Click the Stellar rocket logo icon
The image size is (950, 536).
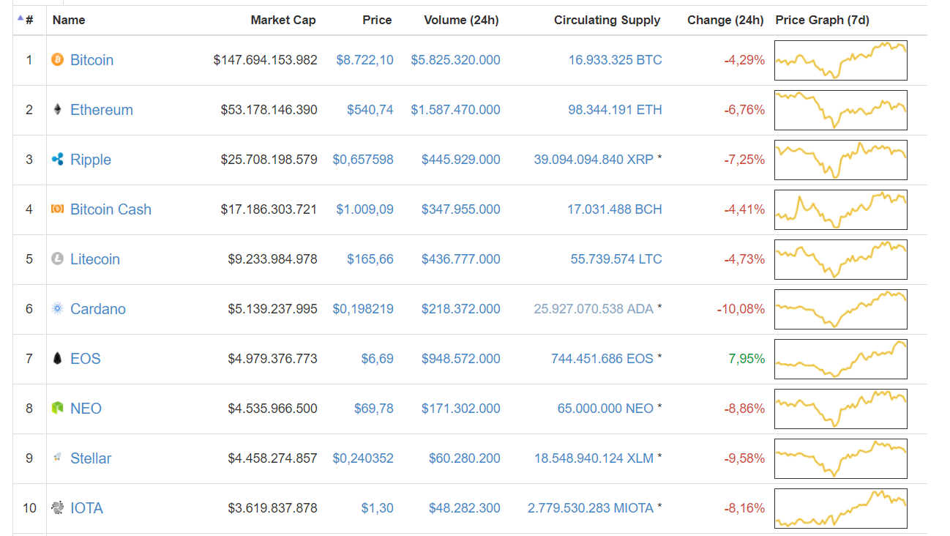click(x=58, y=458)
